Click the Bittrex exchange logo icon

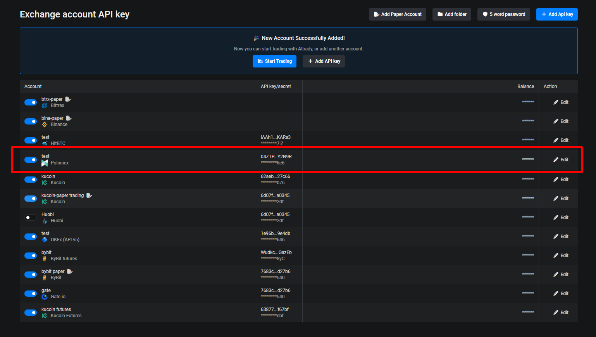(45, 105)
